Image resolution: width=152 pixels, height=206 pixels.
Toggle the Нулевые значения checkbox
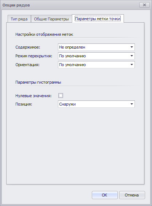tap(61, 95)
